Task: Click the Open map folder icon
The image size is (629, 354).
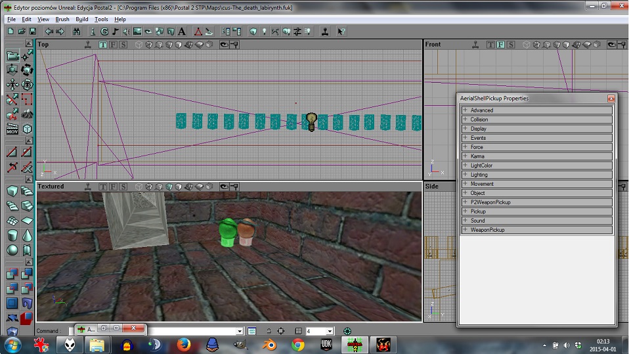Action: pos(22,32)
